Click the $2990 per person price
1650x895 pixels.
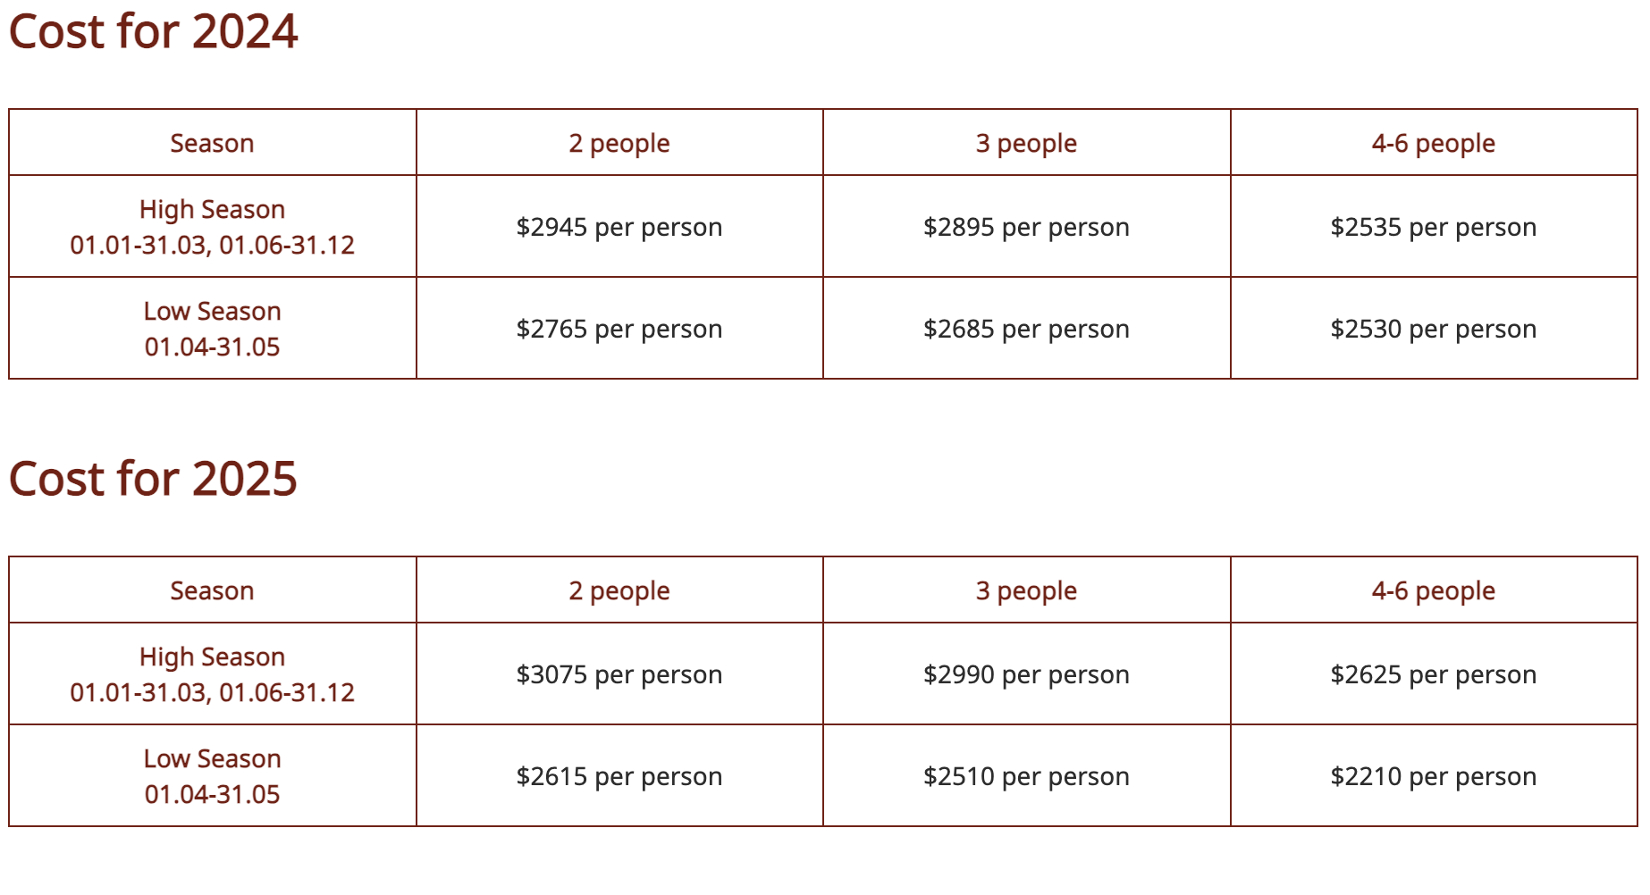1026,675
